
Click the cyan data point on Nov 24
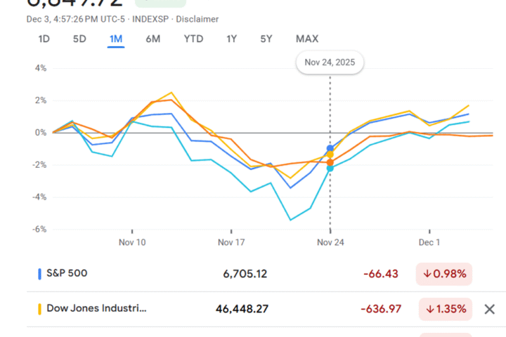click(330, 168)
